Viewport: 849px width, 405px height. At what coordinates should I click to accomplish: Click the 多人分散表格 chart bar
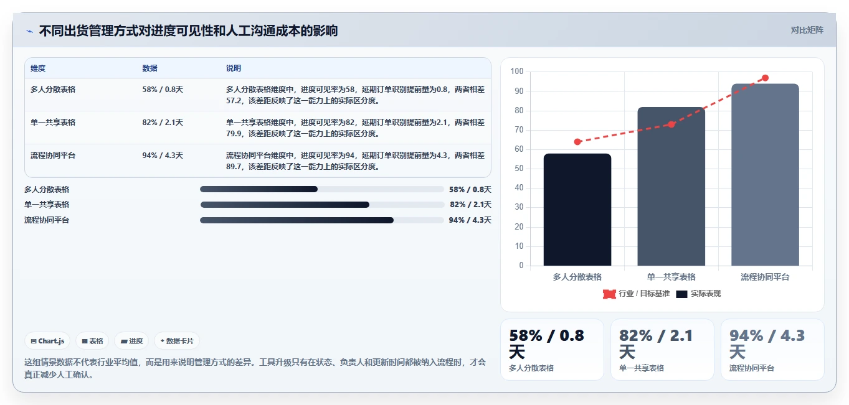(577, 210)
